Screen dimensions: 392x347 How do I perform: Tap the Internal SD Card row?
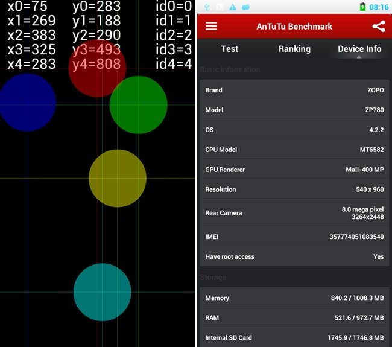(x=294, y=337)
